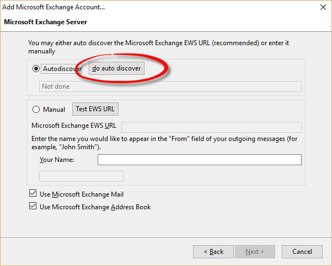Click the "Your Name:" label

pyautogui.click(x=57, y=160)
